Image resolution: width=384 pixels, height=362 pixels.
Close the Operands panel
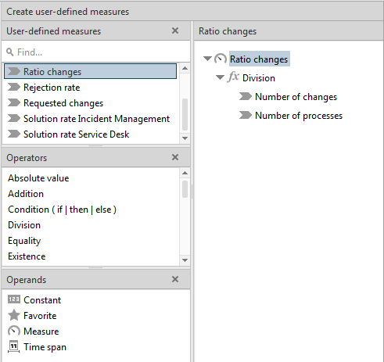pyautogui.click(x=175, y=279)
